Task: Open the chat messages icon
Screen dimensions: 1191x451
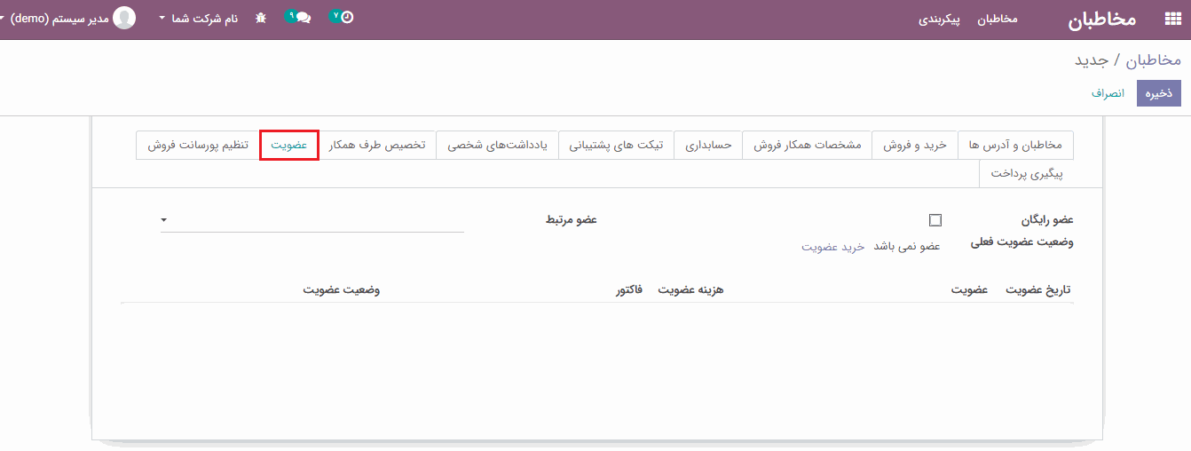Action: pos(303,18)
